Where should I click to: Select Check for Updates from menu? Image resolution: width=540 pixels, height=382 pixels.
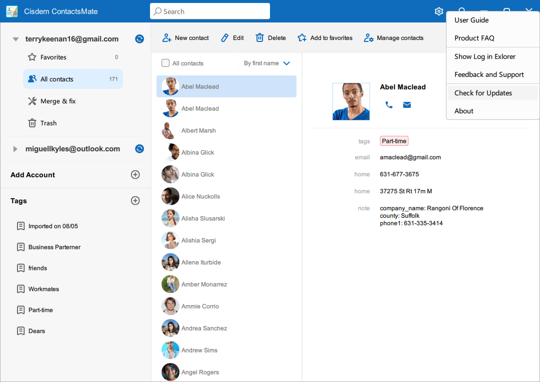point(483,93)
